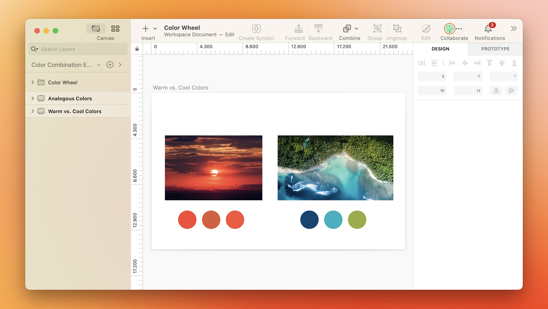Add a new page with the plus button
Image resolution: width=548 pixels, height=309 pixels.
[110, 65]
